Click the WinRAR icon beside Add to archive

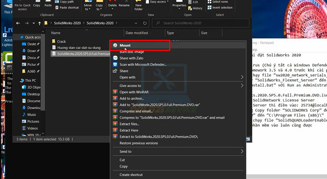pyautogui.click(x=115, y=98)
